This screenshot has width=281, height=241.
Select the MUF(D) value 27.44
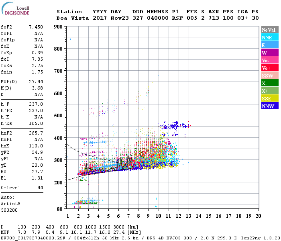click(36, 82)
